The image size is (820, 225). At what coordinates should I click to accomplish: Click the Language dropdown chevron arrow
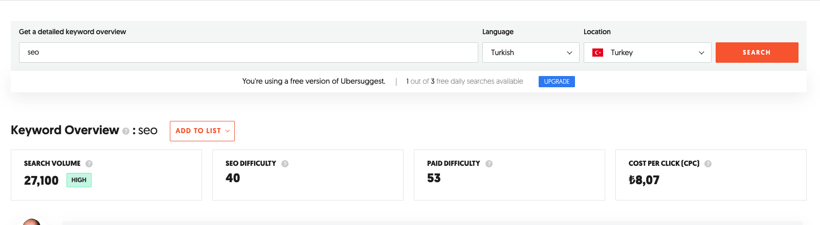click(569, 53)
